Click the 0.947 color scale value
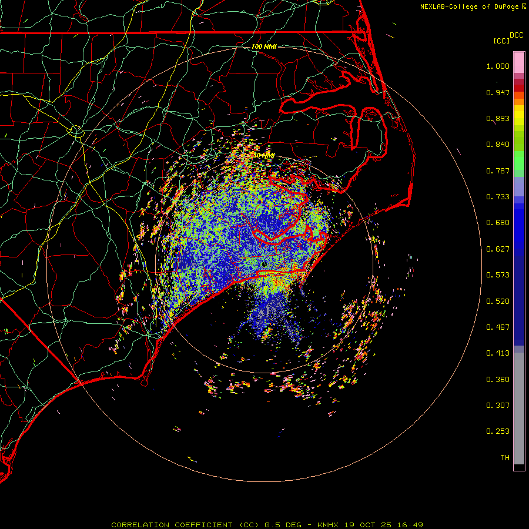Image resolution: width=529 pixels, height=529 pixels. point(498,92)
